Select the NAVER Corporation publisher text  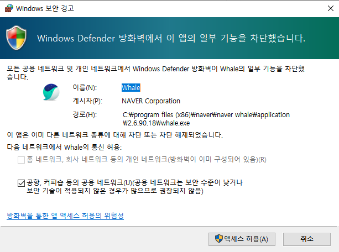pyautogui.click(x=151, y=101)
